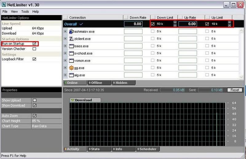Viewport: 246px width, 159px height.
Task: Switch to Info tab
Action: pyautogui.click(x=124, y=149)
